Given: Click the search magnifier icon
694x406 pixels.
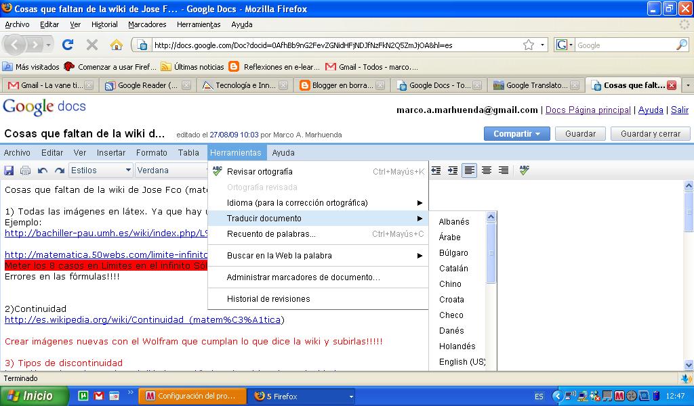Looking at the screenshot, I should tap(682, 45).
